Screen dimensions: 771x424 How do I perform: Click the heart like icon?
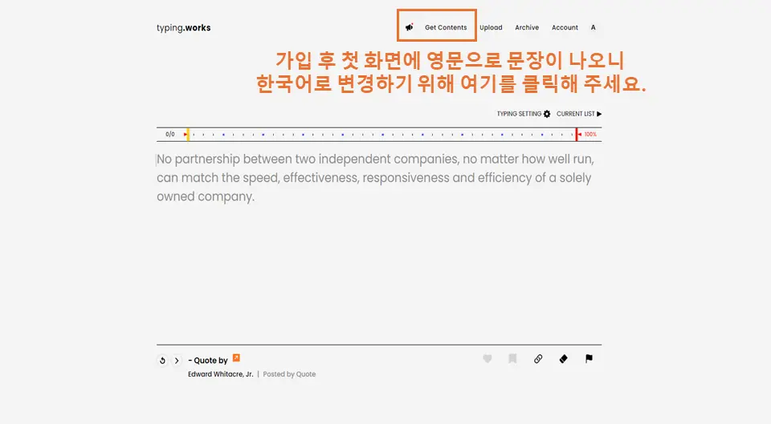point(487,359)
